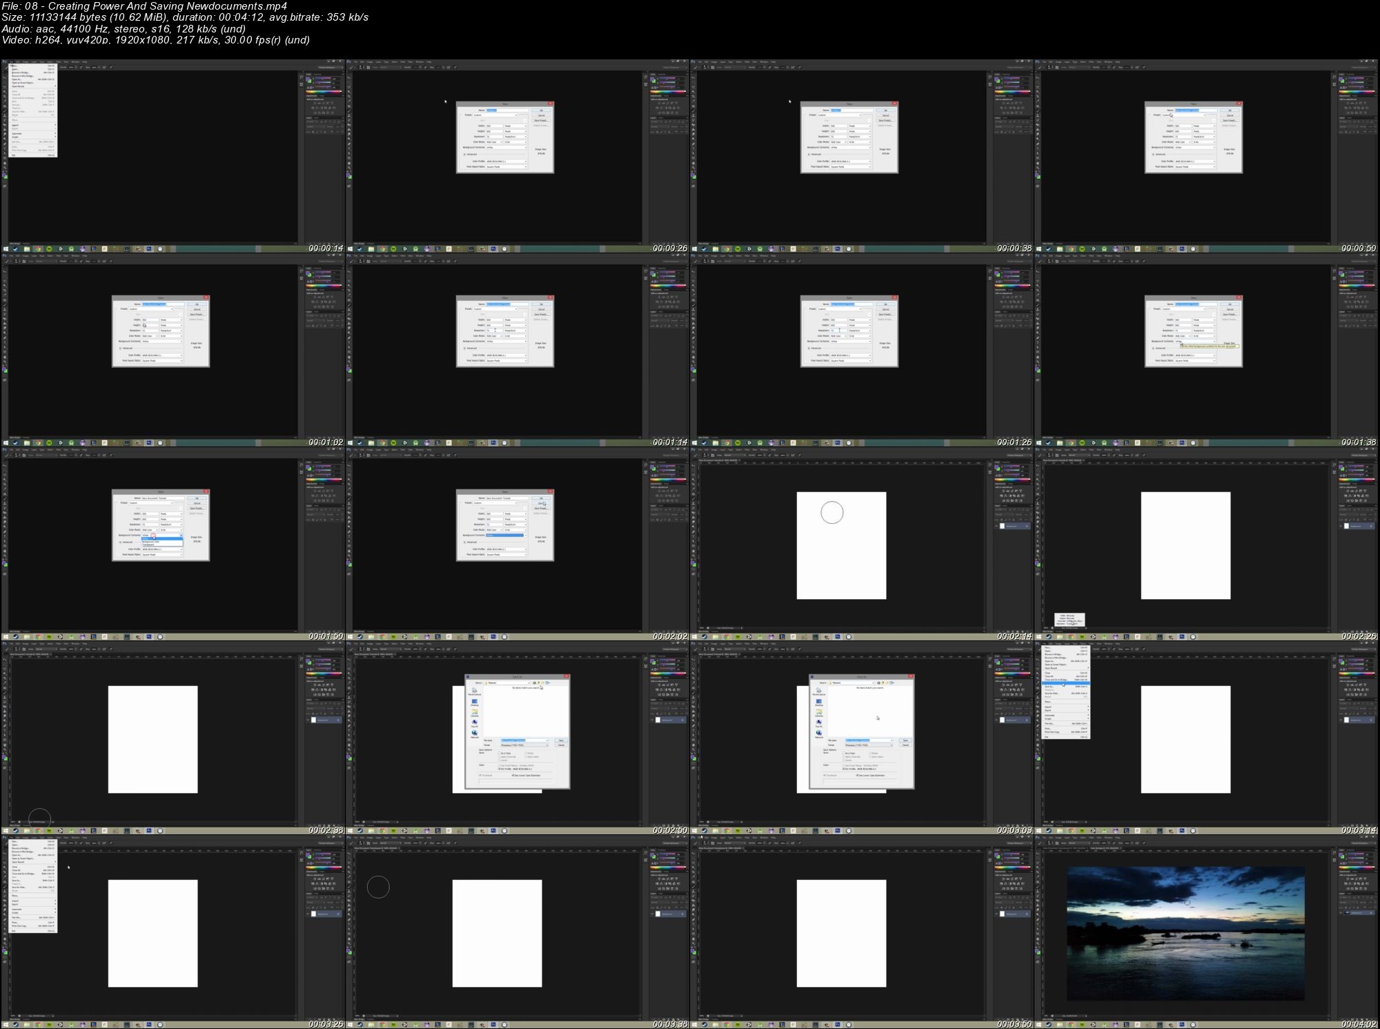The image size is (1380, 1029).
Task: Open the video frame stamped 00:00:14
Action: [x=172, y=157]
